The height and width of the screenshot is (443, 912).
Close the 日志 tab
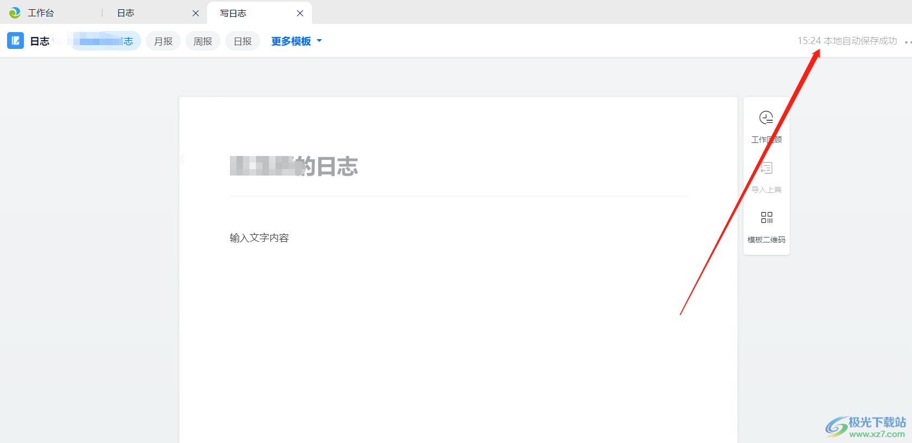(x=196, y=13)
